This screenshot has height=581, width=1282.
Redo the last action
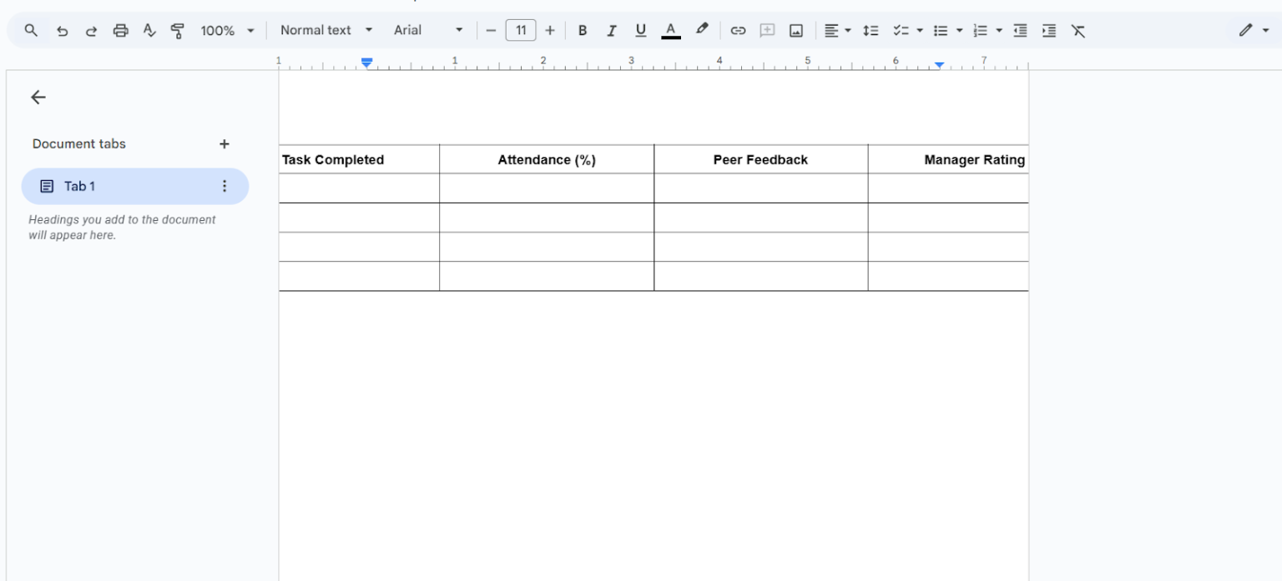click(91, 30)
